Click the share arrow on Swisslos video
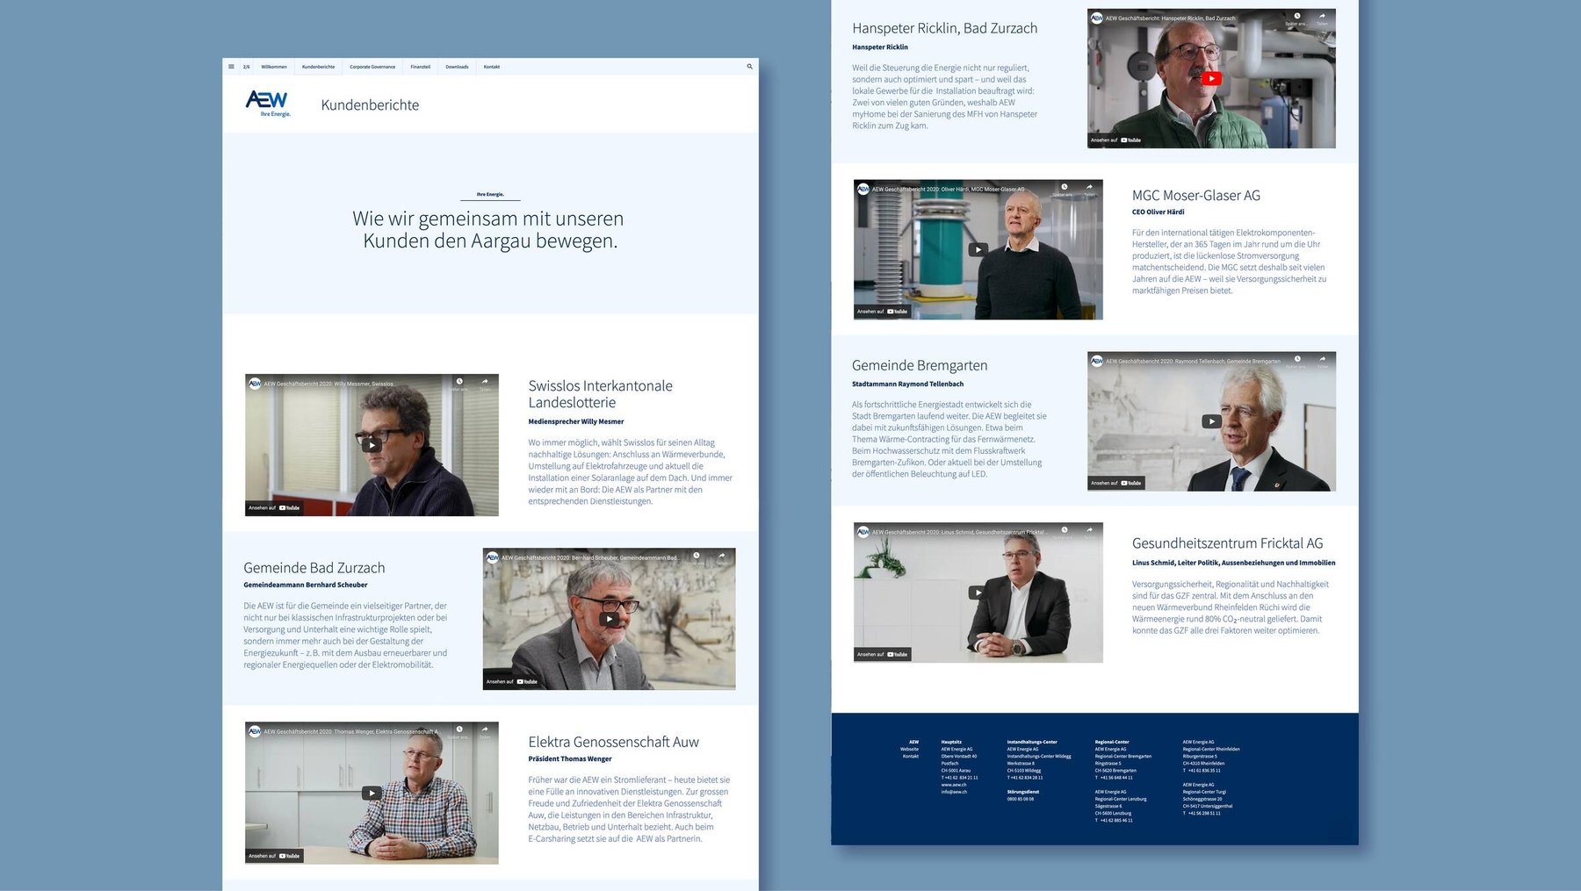 (484, 382)
